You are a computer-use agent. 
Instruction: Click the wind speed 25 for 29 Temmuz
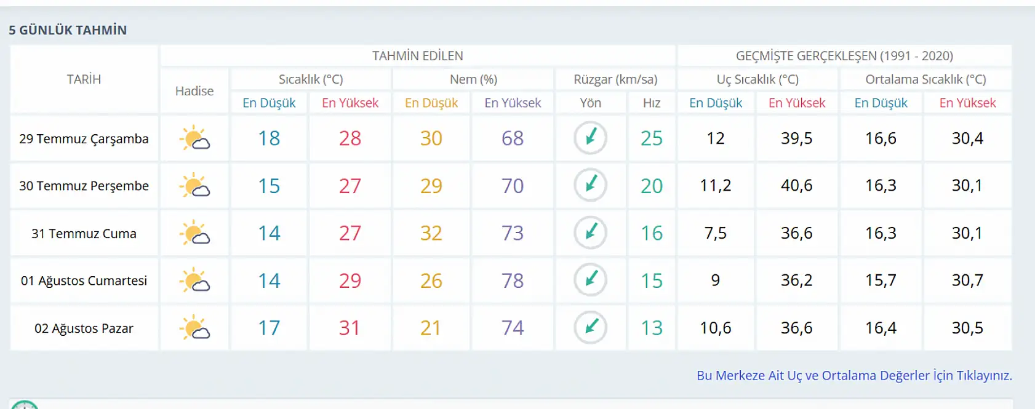(652, 138)
